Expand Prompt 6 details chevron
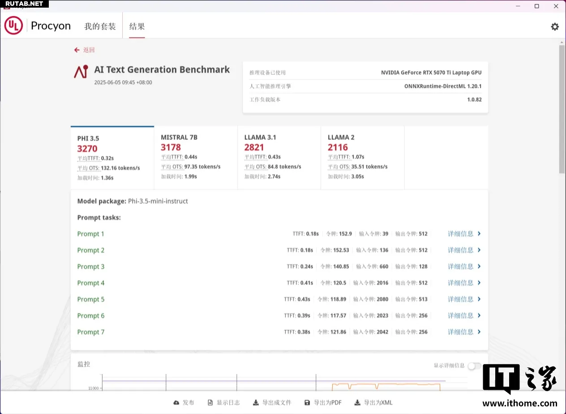Screen dimensions: 566x414 479,315
